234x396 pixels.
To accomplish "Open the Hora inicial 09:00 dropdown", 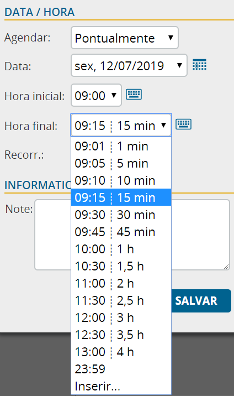I will pyautogui.click(x=96, y=95).
